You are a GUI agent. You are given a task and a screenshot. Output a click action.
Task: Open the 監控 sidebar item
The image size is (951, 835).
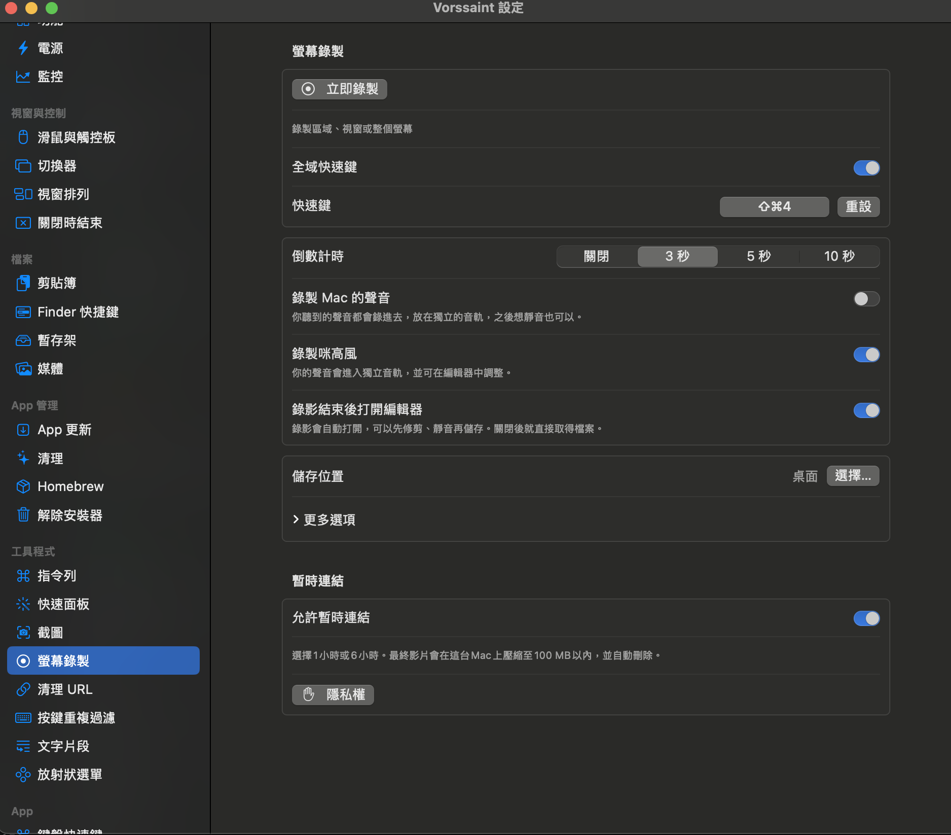[x=103, y=77]
